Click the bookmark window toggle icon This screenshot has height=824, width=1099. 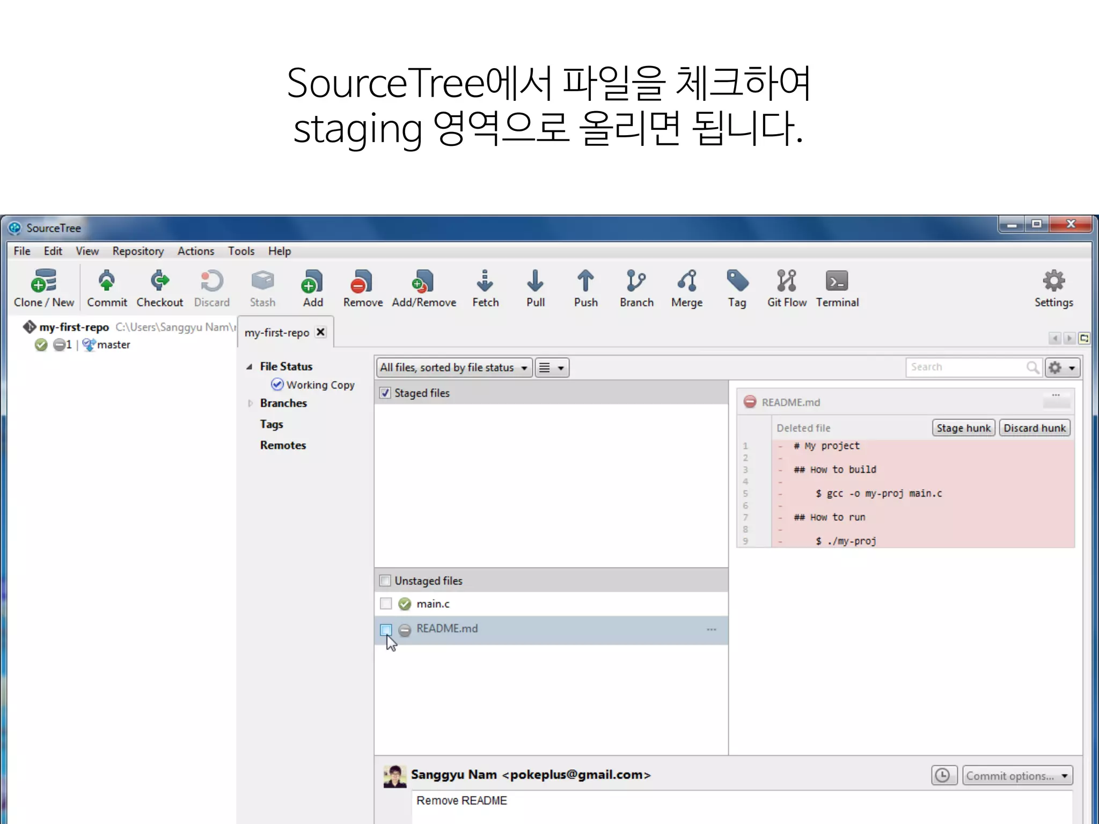tap(1085, 338)
